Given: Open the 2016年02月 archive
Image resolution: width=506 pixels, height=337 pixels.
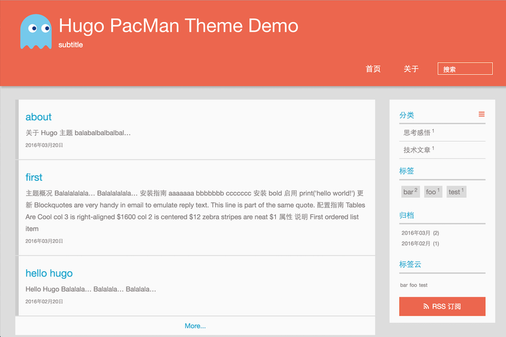Looking at the screenshot, I should 420,243.
